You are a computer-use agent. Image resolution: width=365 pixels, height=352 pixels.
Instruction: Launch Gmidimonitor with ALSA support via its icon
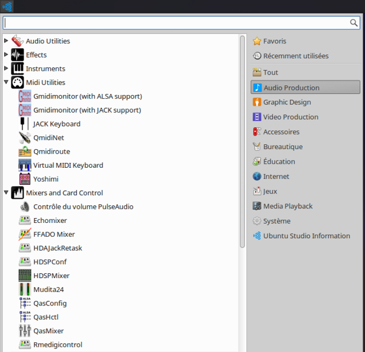pyautogui.click(x=25, y=96)
